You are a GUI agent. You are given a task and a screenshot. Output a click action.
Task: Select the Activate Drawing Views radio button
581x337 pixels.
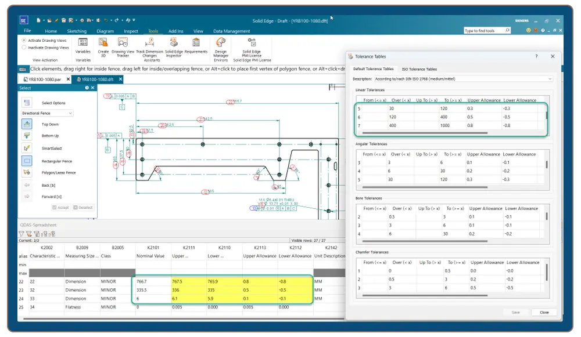pyautogui.click(x=24, y=41)
